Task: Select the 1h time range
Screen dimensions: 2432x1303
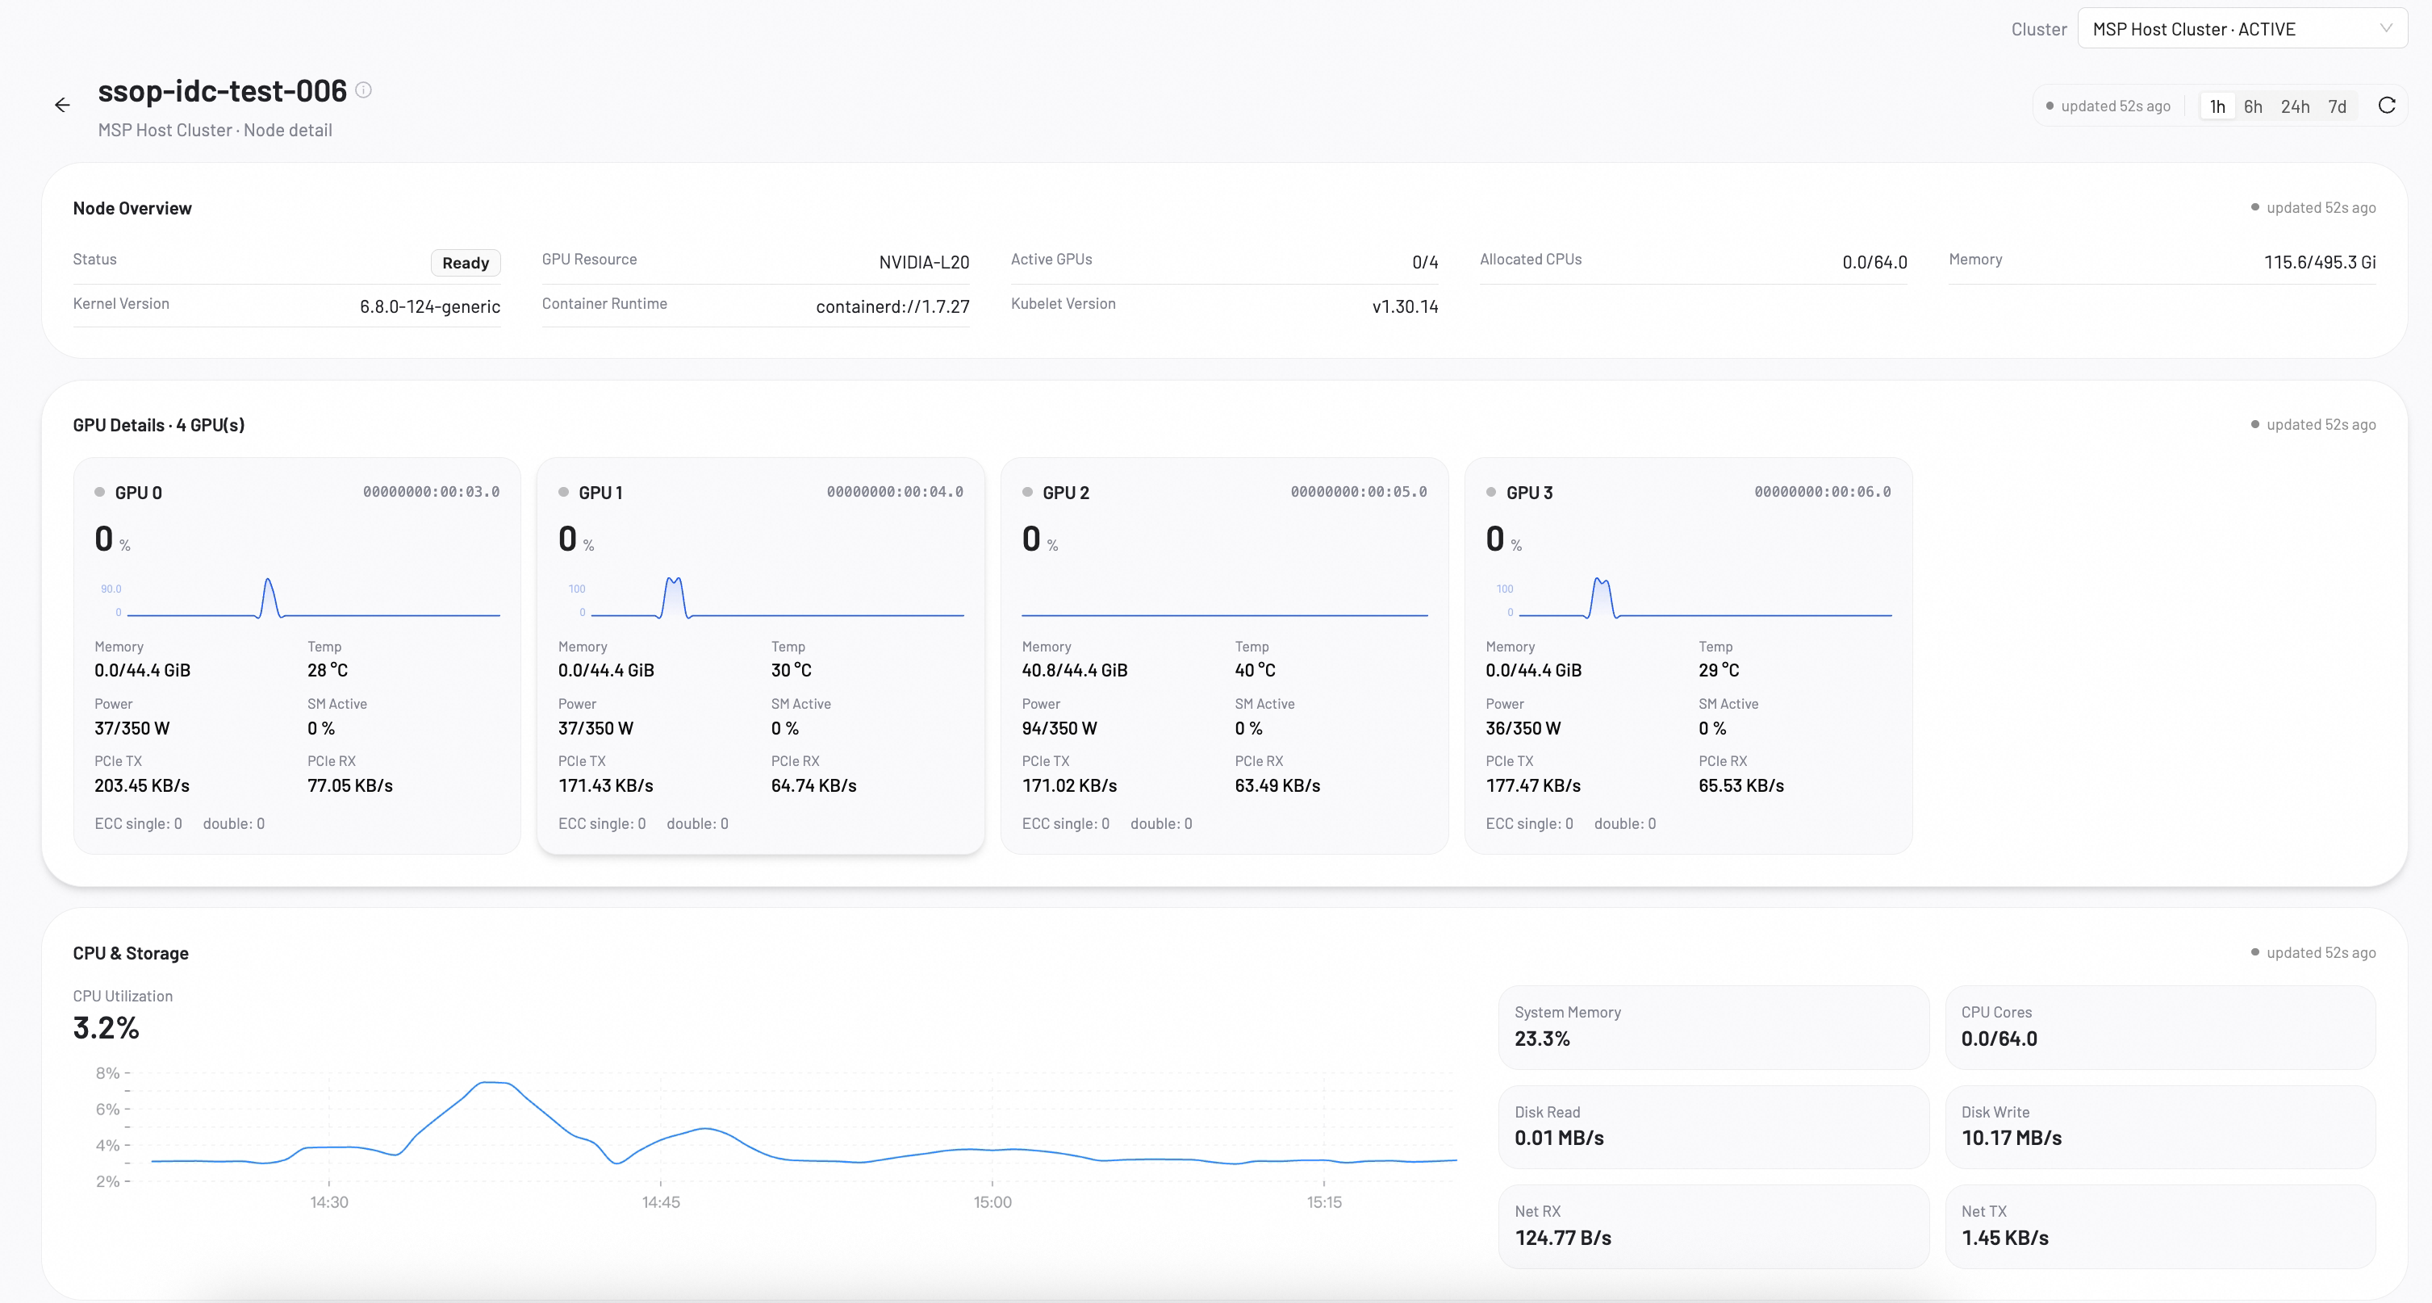Action: [2217, 106]
